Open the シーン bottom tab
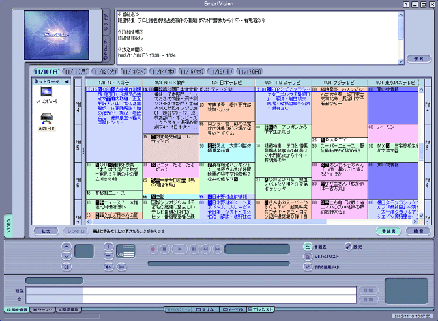 point(42,310)
